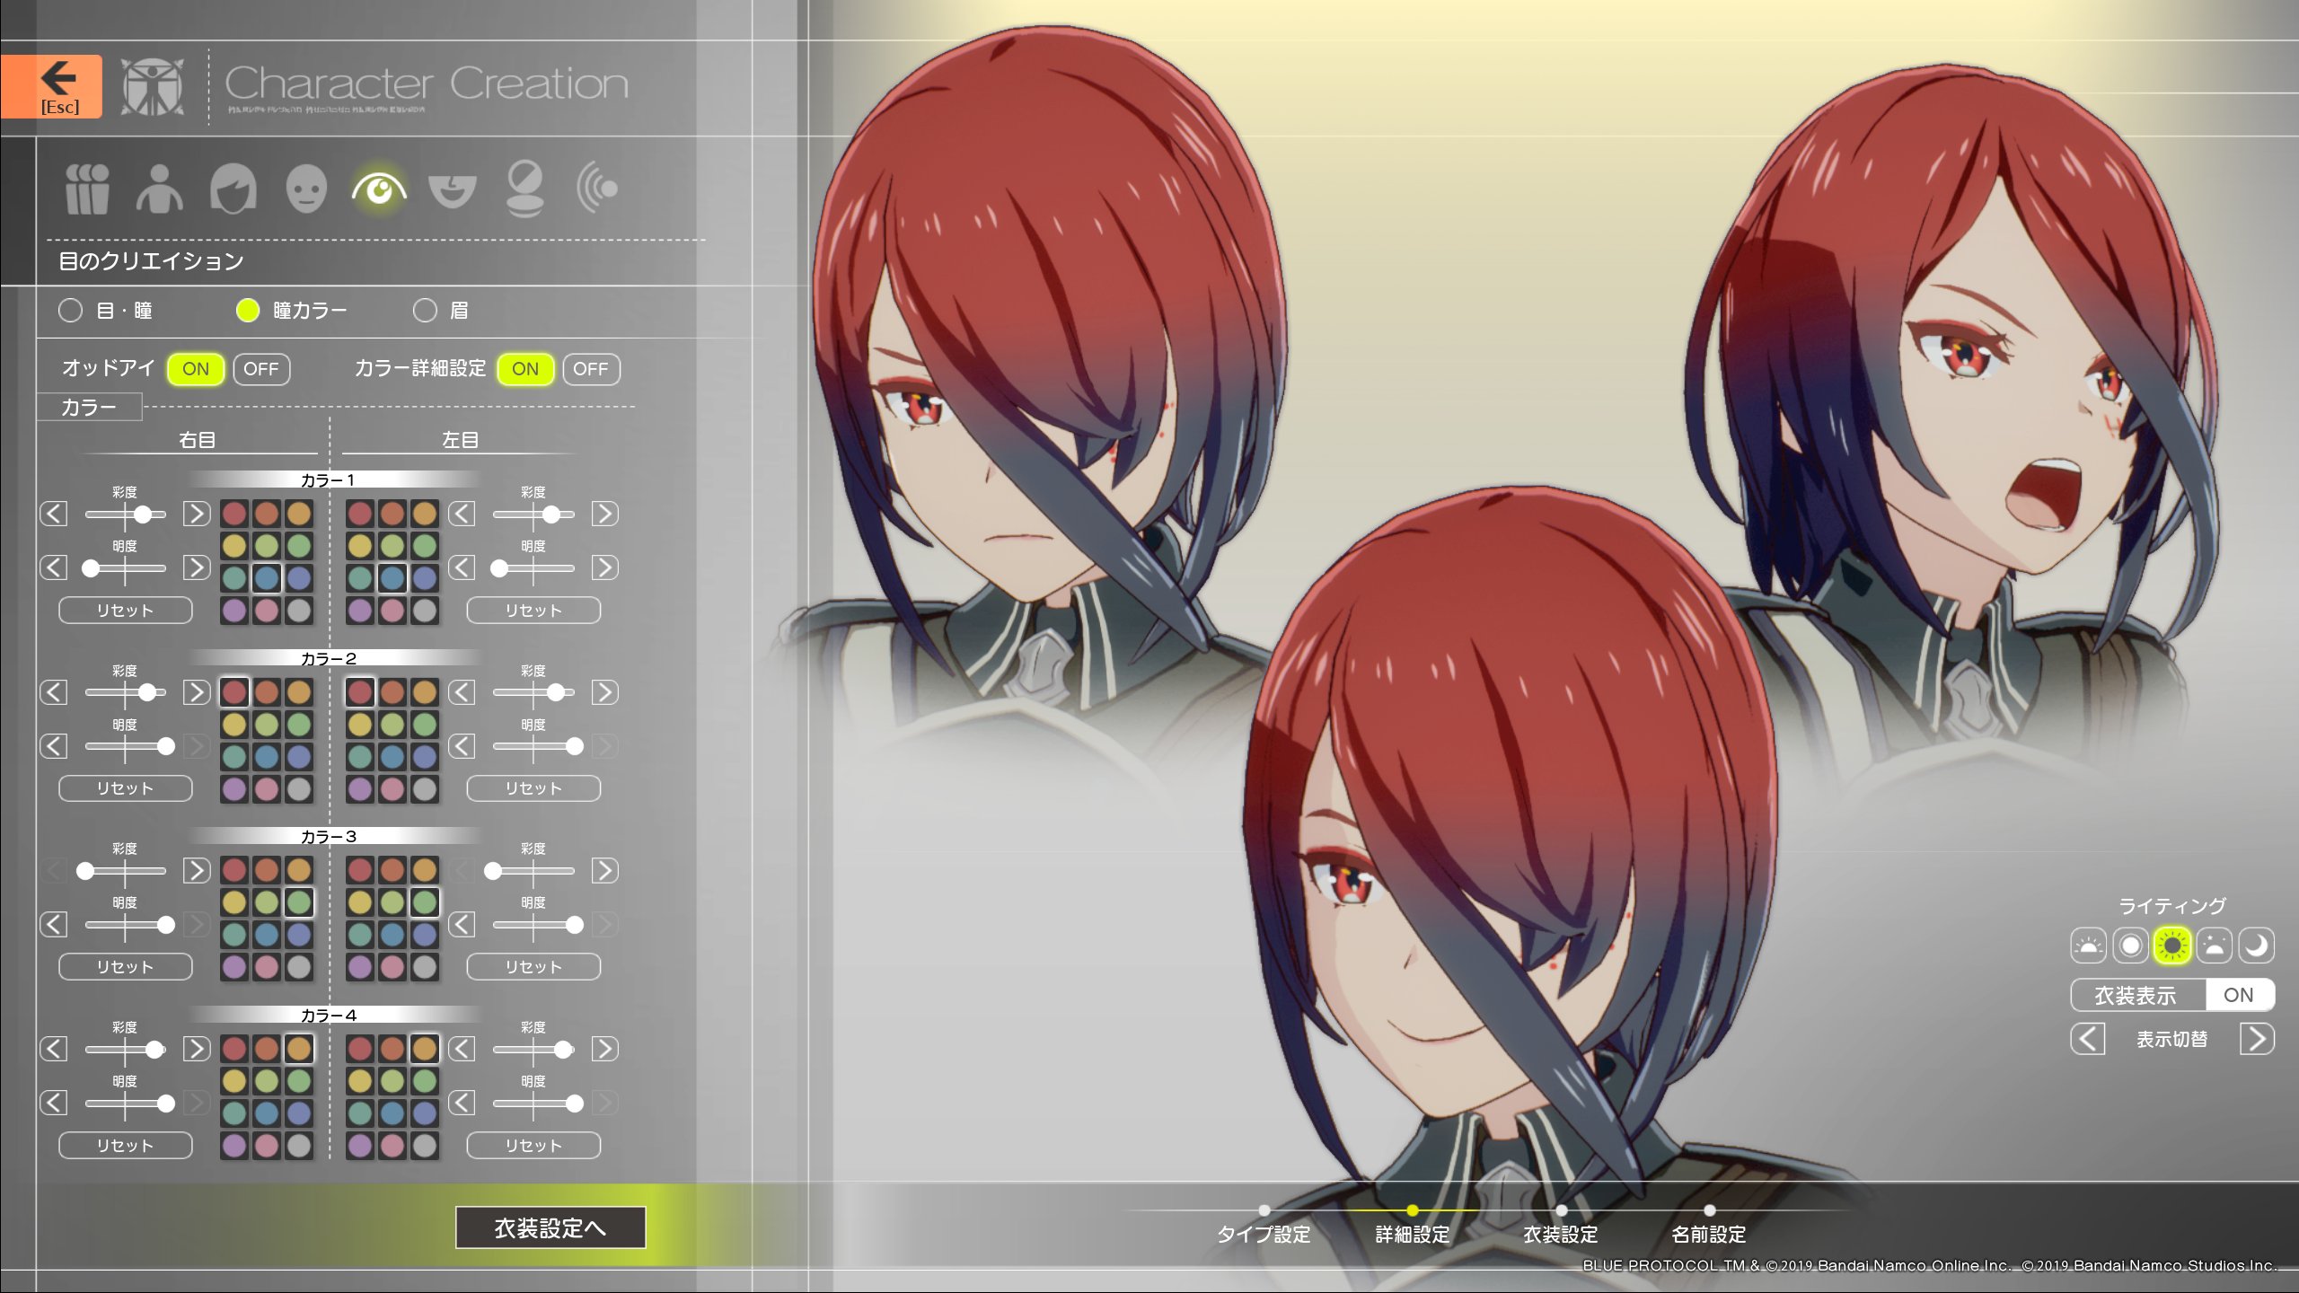
Task: Decrease left-eye カラー1 彩度 with left arrow
Action: click(462, 514)
